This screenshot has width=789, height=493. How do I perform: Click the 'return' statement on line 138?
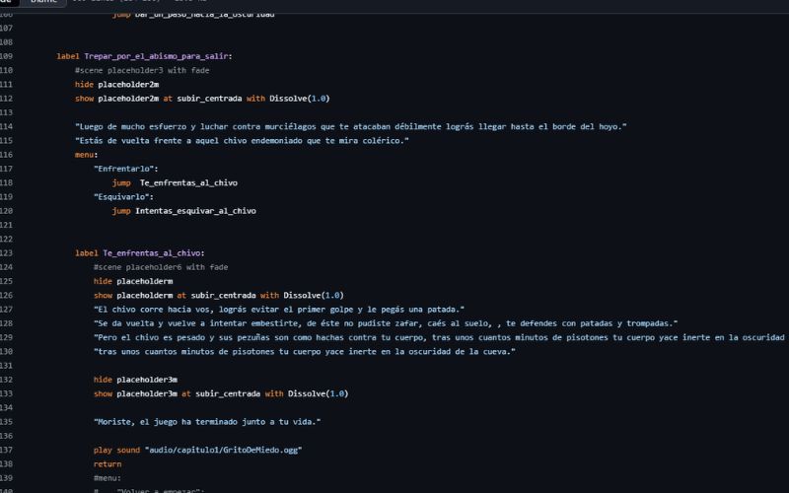point(108,462)
